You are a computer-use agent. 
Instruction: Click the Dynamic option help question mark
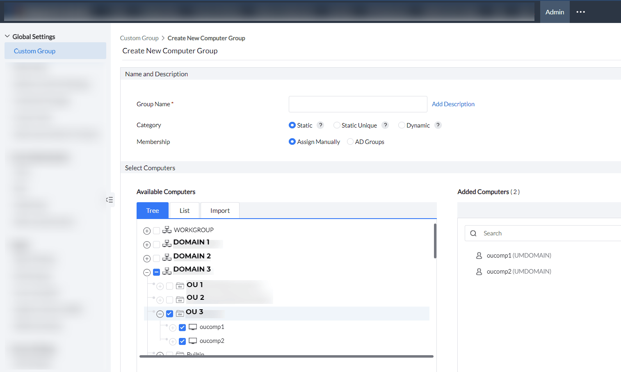click(438, 125)
